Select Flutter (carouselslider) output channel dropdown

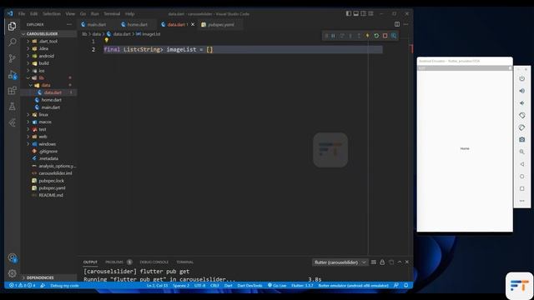coord(340,262)
